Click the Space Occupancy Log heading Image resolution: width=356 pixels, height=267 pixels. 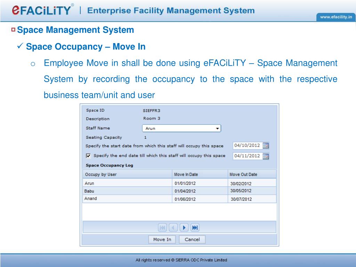pos(110,165)
